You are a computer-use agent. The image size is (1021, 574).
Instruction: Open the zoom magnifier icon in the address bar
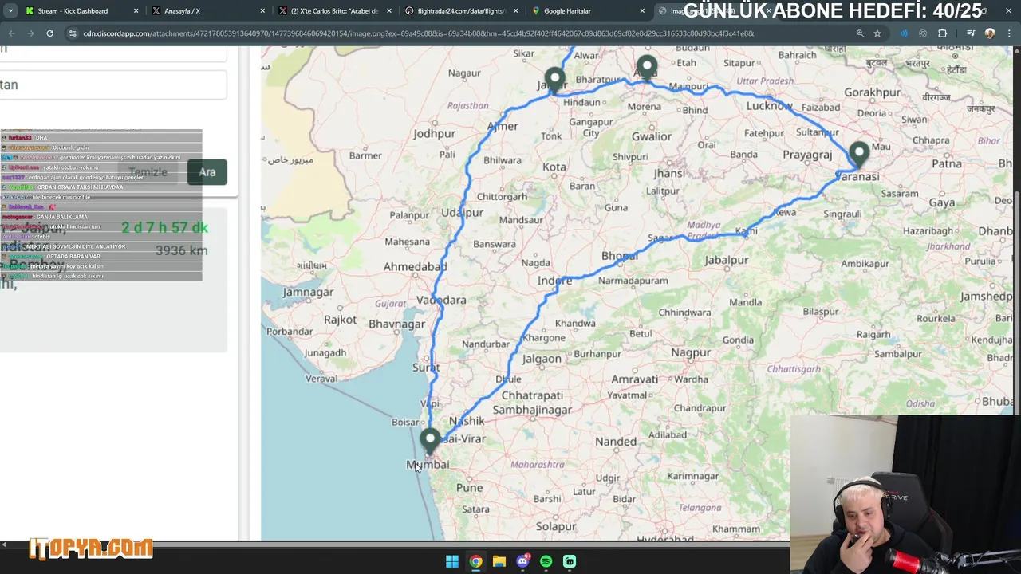coord(860,33)
